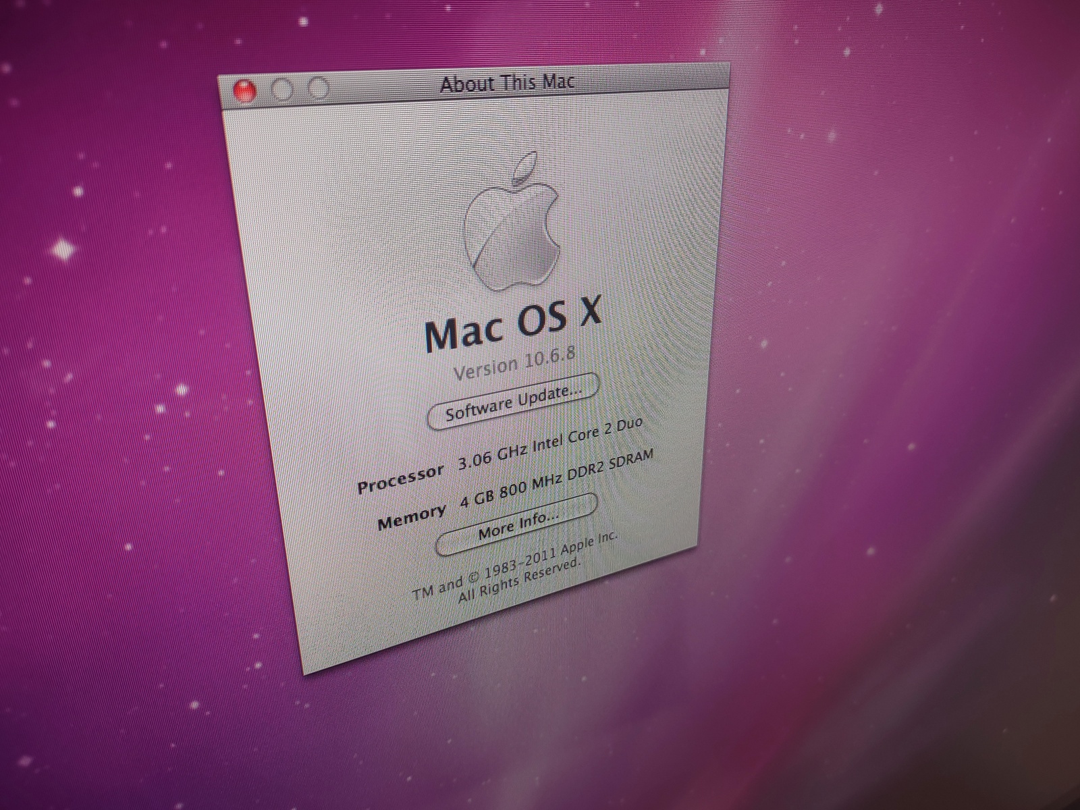Minimize the About This Mac window
The image size is (1080, 810).
pyautogui.click(x=281, y=89)
